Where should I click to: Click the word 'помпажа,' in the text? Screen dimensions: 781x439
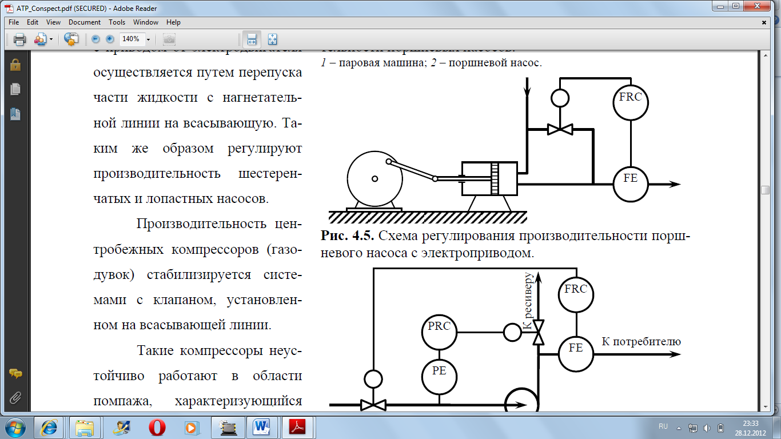tap(122, 401)
